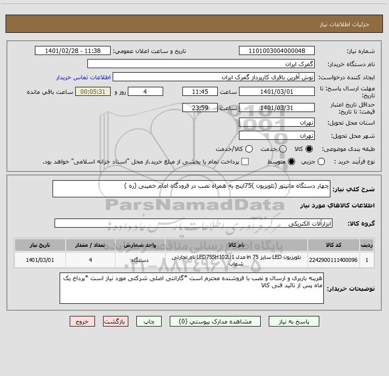This screenshot has width=389, height=376.
Task: Choose the متوسط purchase type radio
Action: [291, 162]
